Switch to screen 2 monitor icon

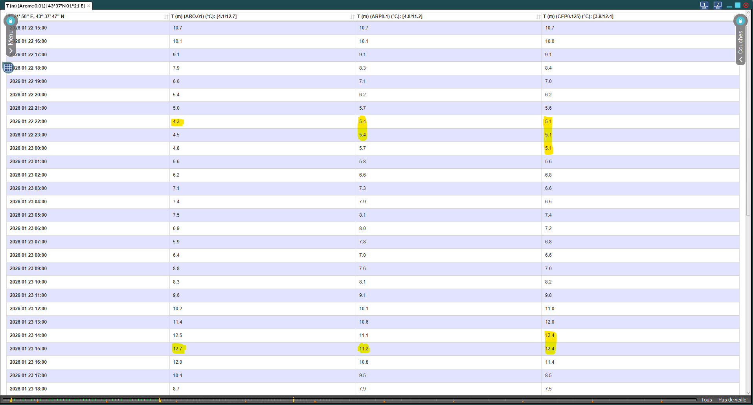click(717, 5)
